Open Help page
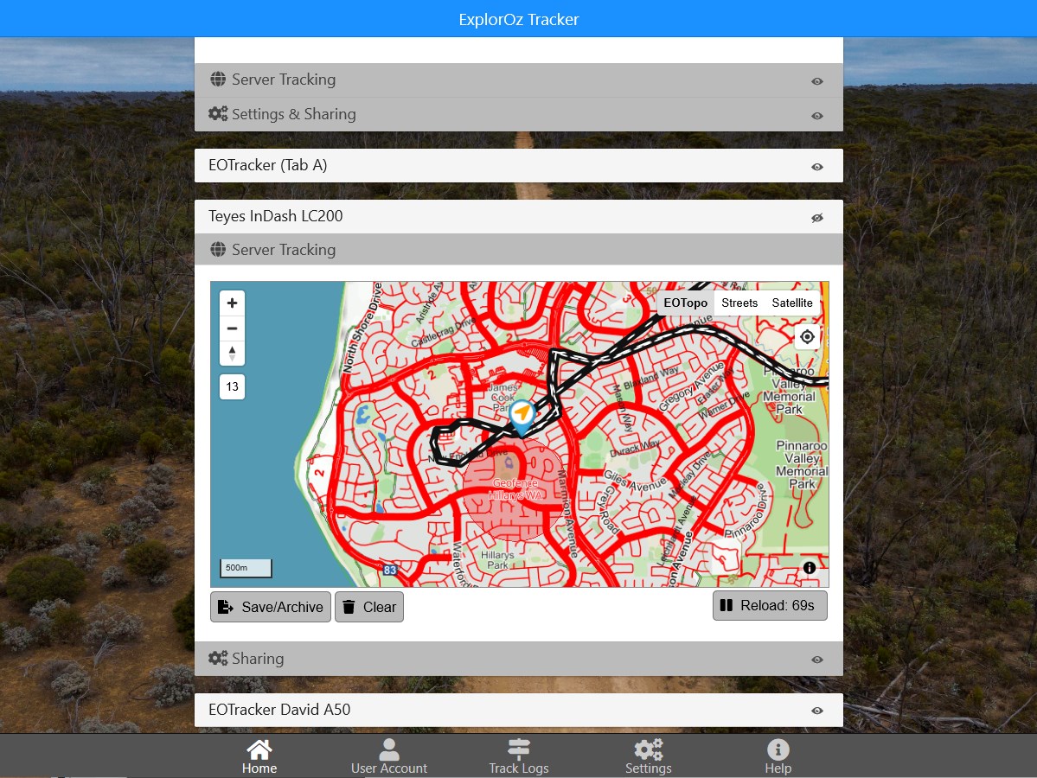Screen dimensions: 1037x778 (x=778, y=757)
